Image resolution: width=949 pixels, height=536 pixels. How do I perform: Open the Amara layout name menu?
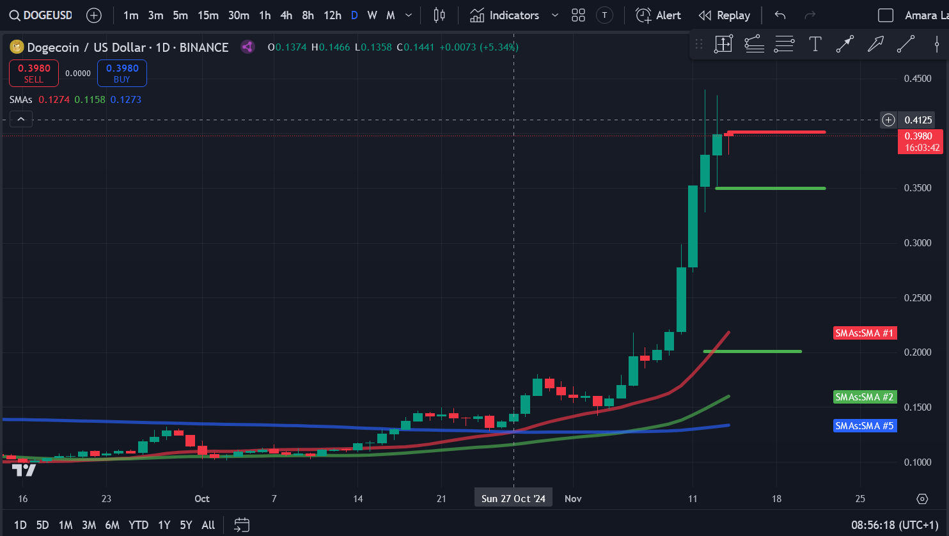(926, 15)
